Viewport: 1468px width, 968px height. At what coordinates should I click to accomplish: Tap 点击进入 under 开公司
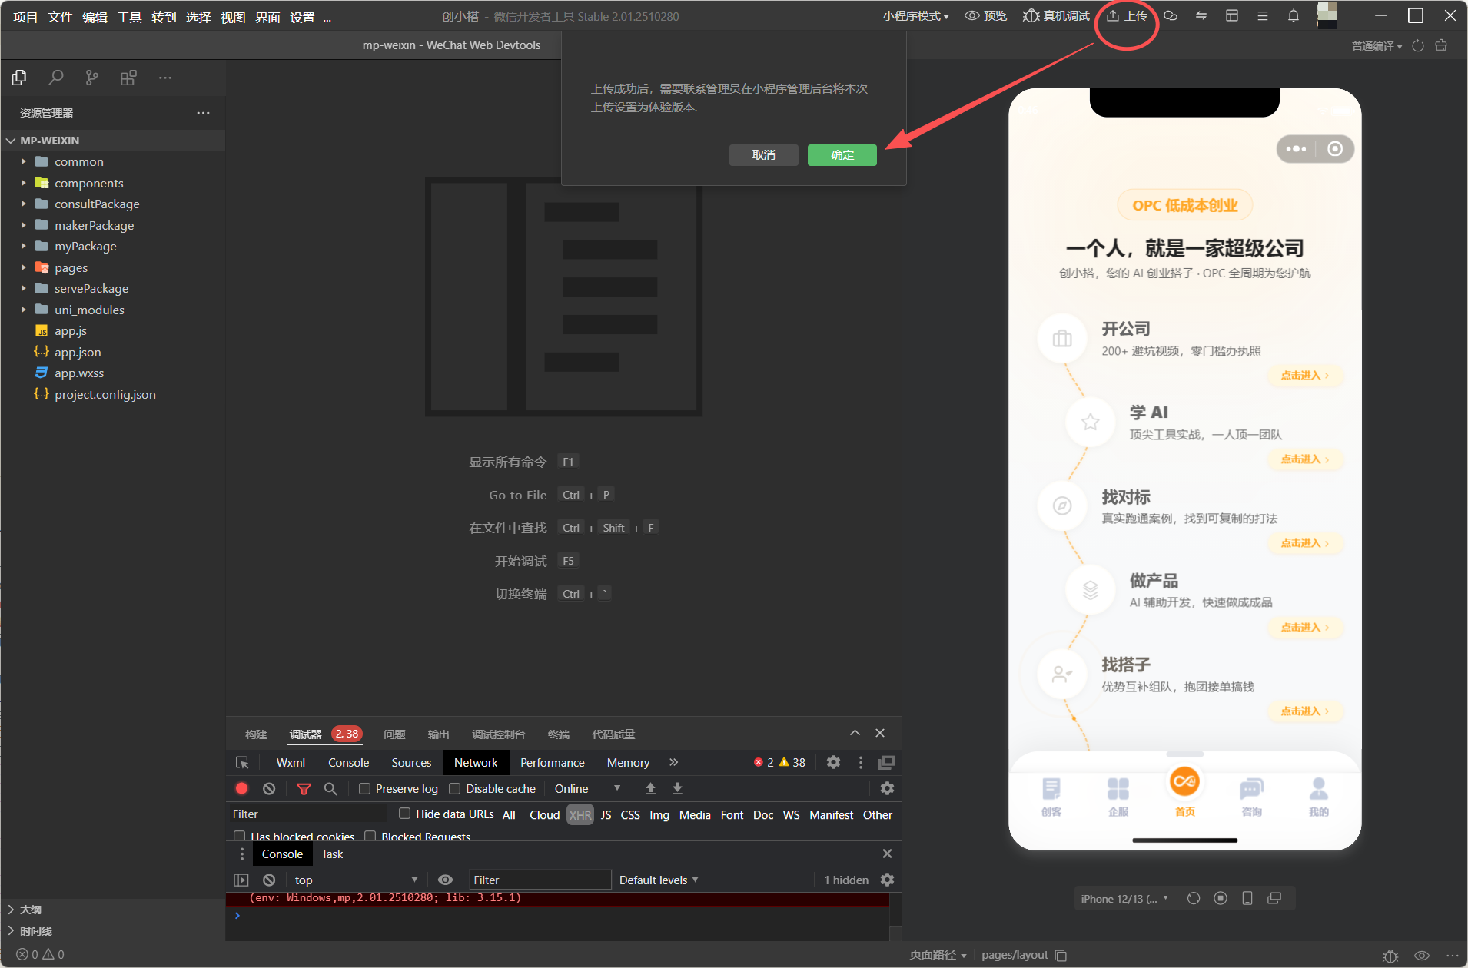(x=1305, y=375)
